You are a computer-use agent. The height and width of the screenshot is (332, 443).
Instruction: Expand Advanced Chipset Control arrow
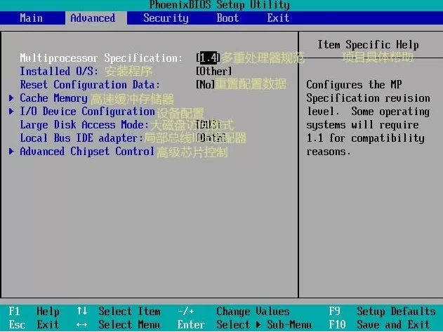tap(11, 152)
